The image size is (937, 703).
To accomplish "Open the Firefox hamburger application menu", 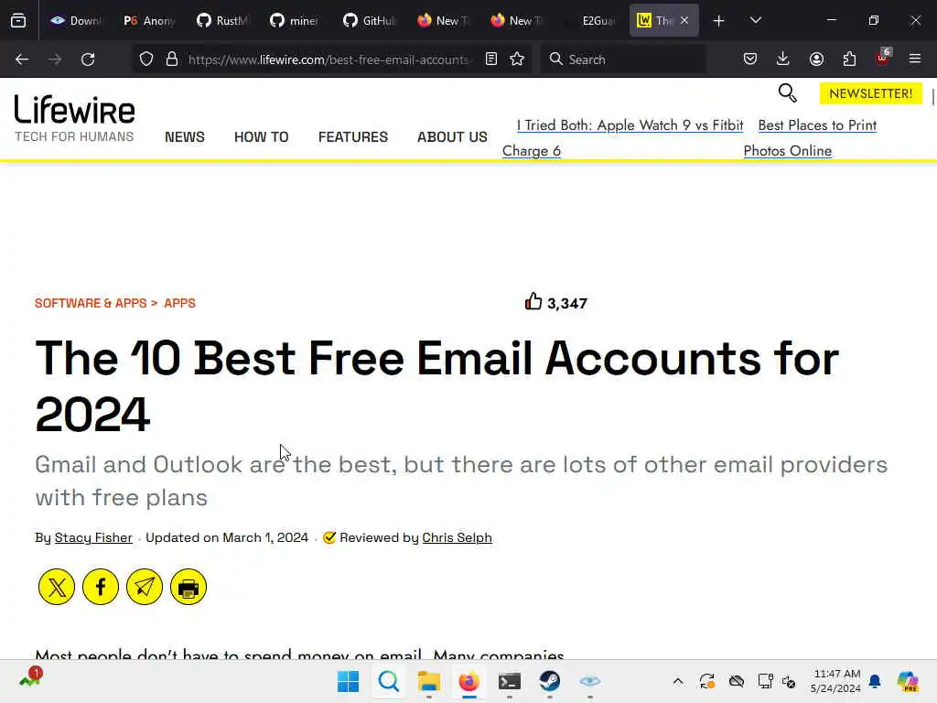I will click(915, 59).
